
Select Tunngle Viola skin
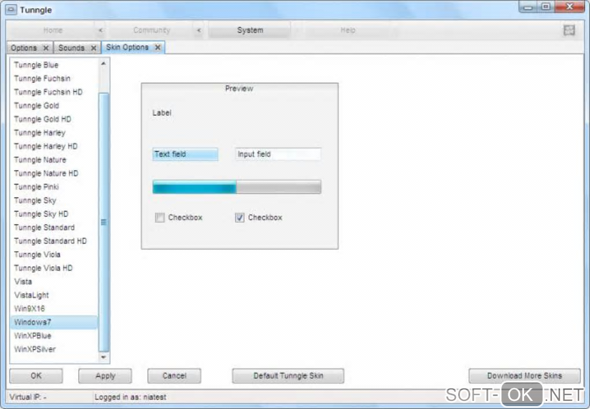(54, 255)
